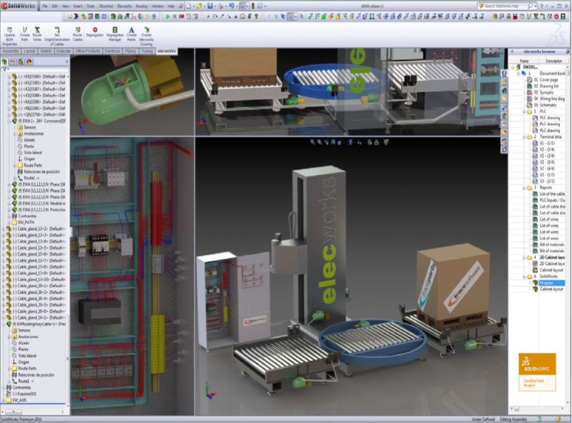572x423 pixels.
Task: Click the green Play macro icon
Action: [x=168, y=17]
